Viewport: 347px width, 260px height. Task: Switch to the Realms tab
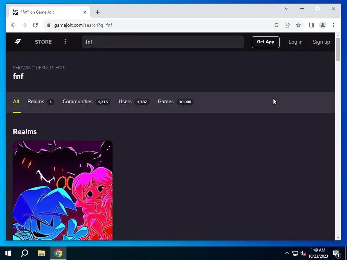41,102
